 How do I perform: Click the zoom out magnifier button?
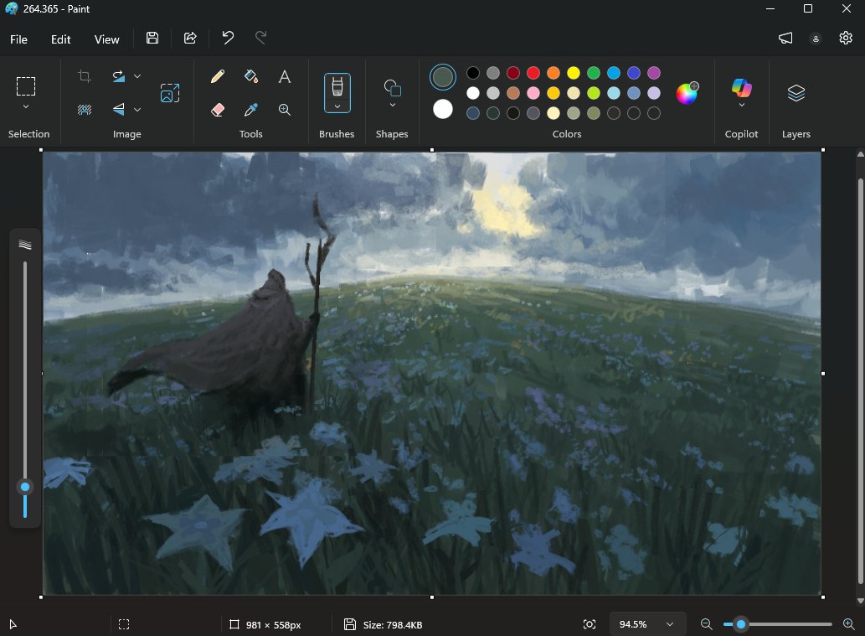click(x=706, y=624)
